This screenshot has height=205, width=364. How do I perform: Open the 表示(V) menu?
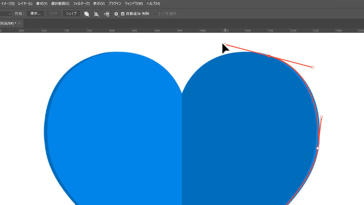pyautogui.click(x=99, y=4)
